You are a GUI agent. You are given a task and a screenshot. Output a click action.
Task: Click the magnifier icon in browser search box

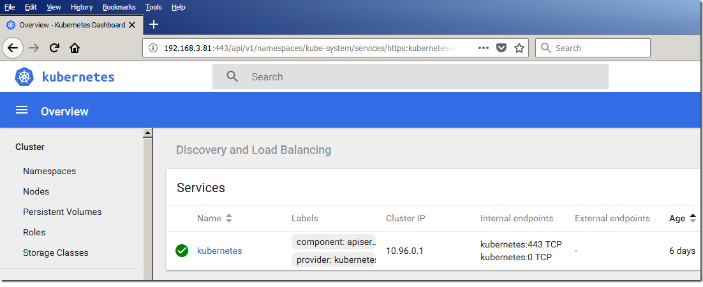(545, 48)
